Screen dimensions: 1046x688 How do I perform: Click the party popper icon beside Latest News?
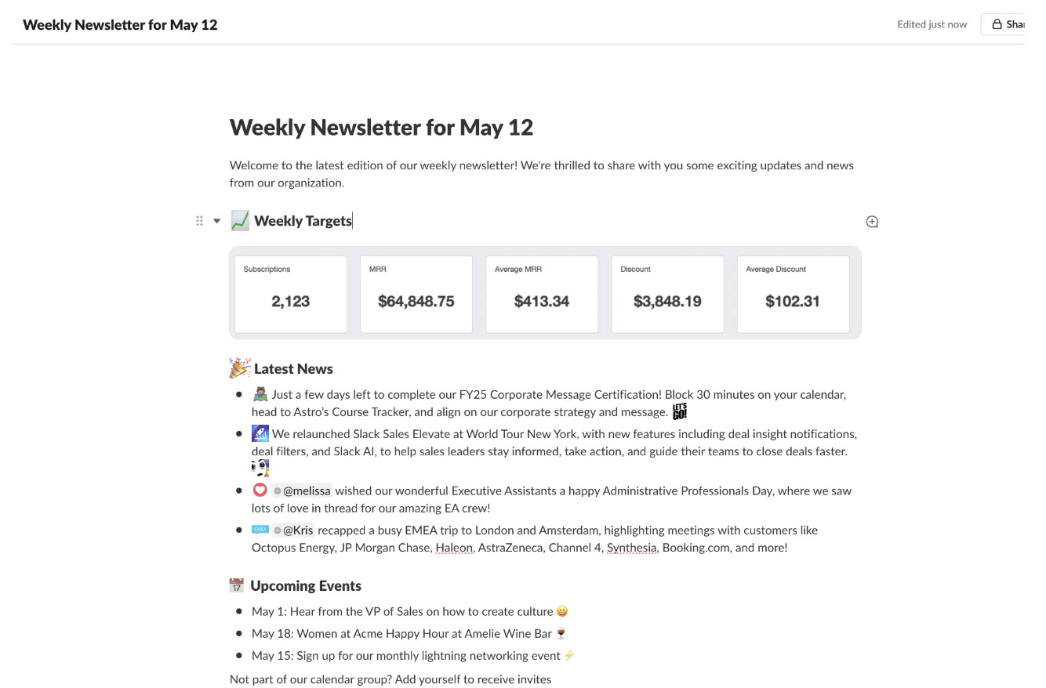point(238,367)
